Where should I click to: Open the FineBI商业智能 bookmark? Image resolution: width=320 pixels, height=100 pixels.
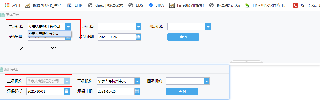point(186,5)
